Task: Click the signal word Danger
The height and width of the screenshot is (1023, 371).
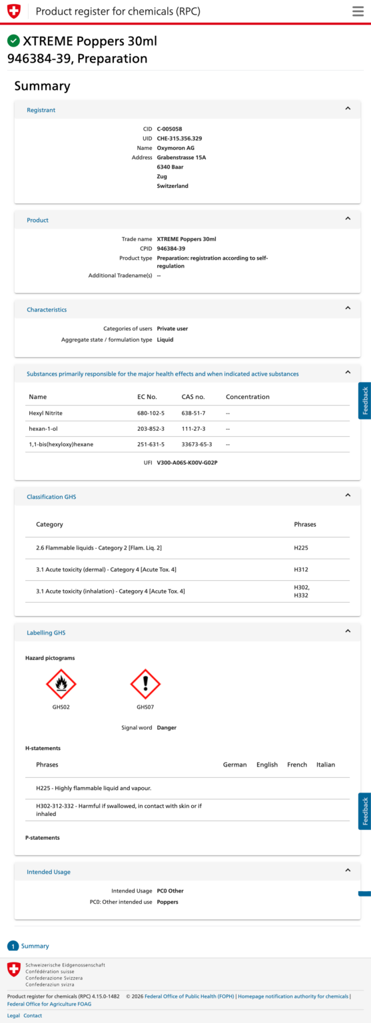Action: [167, 728]
